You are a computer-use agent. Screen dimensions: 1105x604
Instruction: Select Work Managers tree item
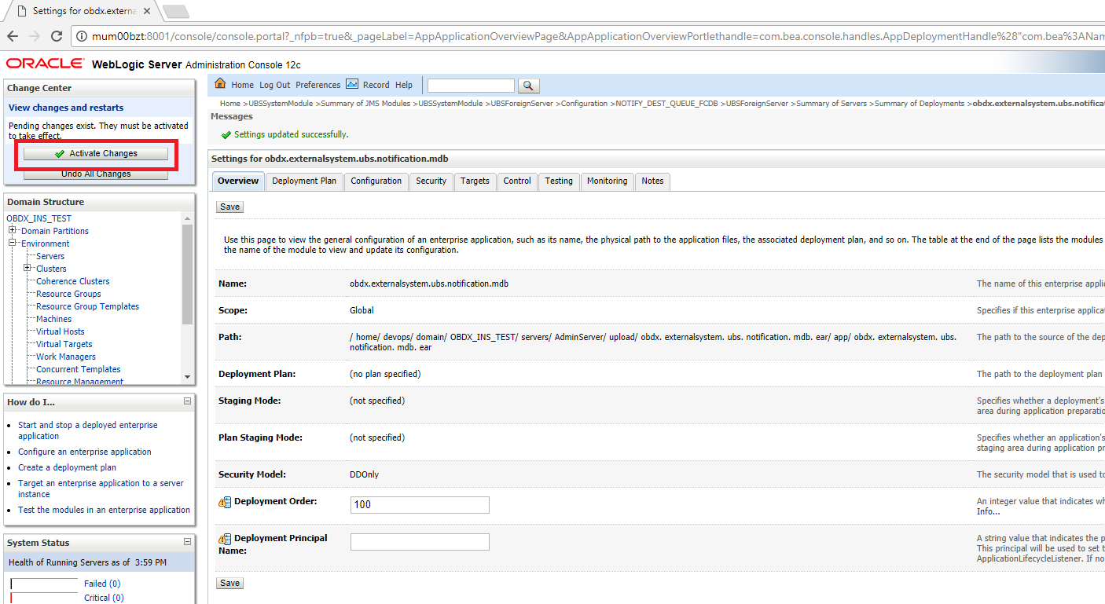[x=66, y=357]
